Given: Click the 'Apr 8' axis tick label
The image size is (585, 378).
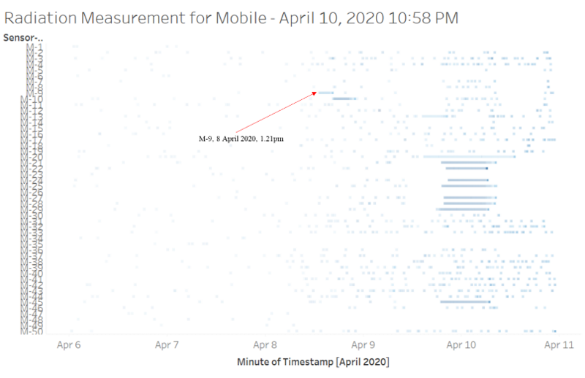Looking at the screenshot, I should (x=265, y=345).
